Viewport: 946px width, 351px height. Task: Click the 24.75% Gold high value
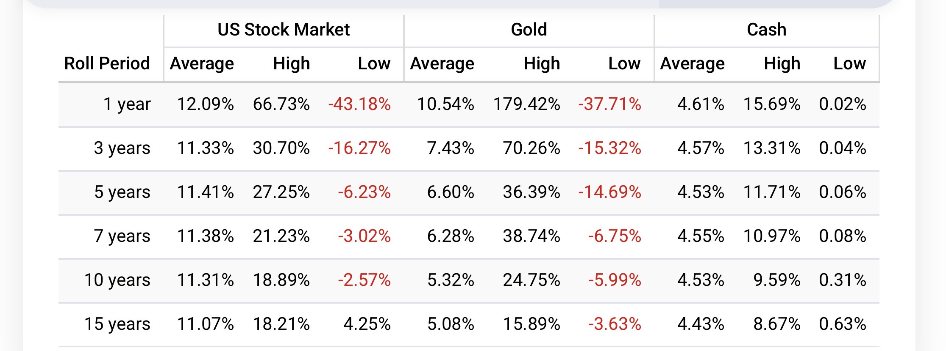pyautogui.click(x=531, y=280)
